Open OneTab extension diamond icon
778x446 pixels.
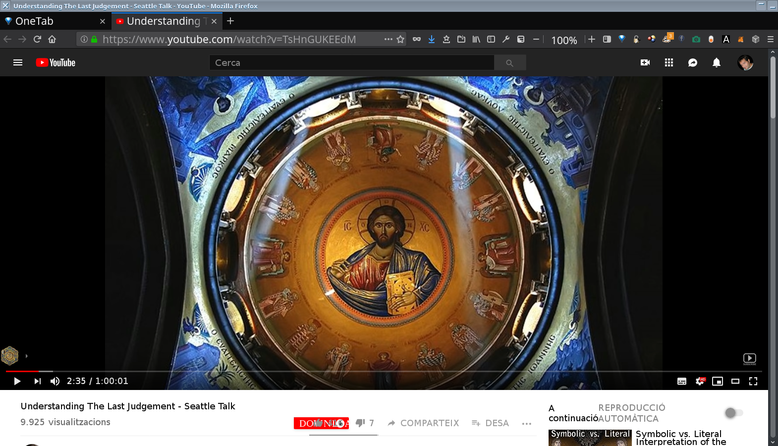(x=622, y=39)
